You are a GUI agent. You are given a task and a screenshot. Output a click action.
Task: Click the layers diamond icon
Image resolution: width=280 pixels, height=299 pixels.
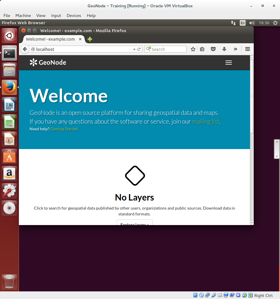(x=135, y=176)
